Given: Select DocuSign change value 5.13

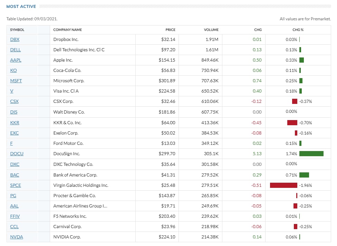Looking at the screenshot, I should [x=257, y=153].
